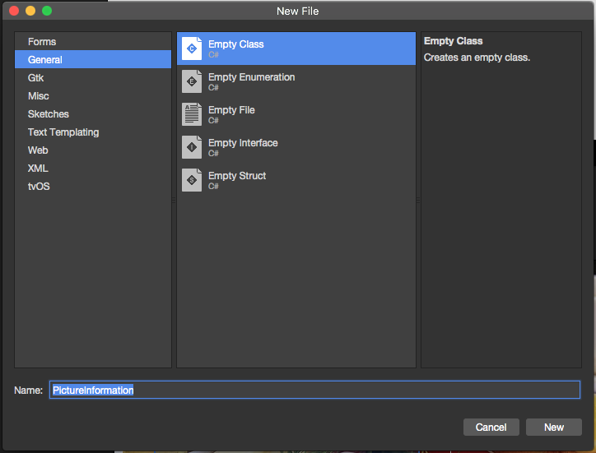Click the 'Creates an empty class.' description
This screenshot has height=453, width=596.
coord(477,58)
